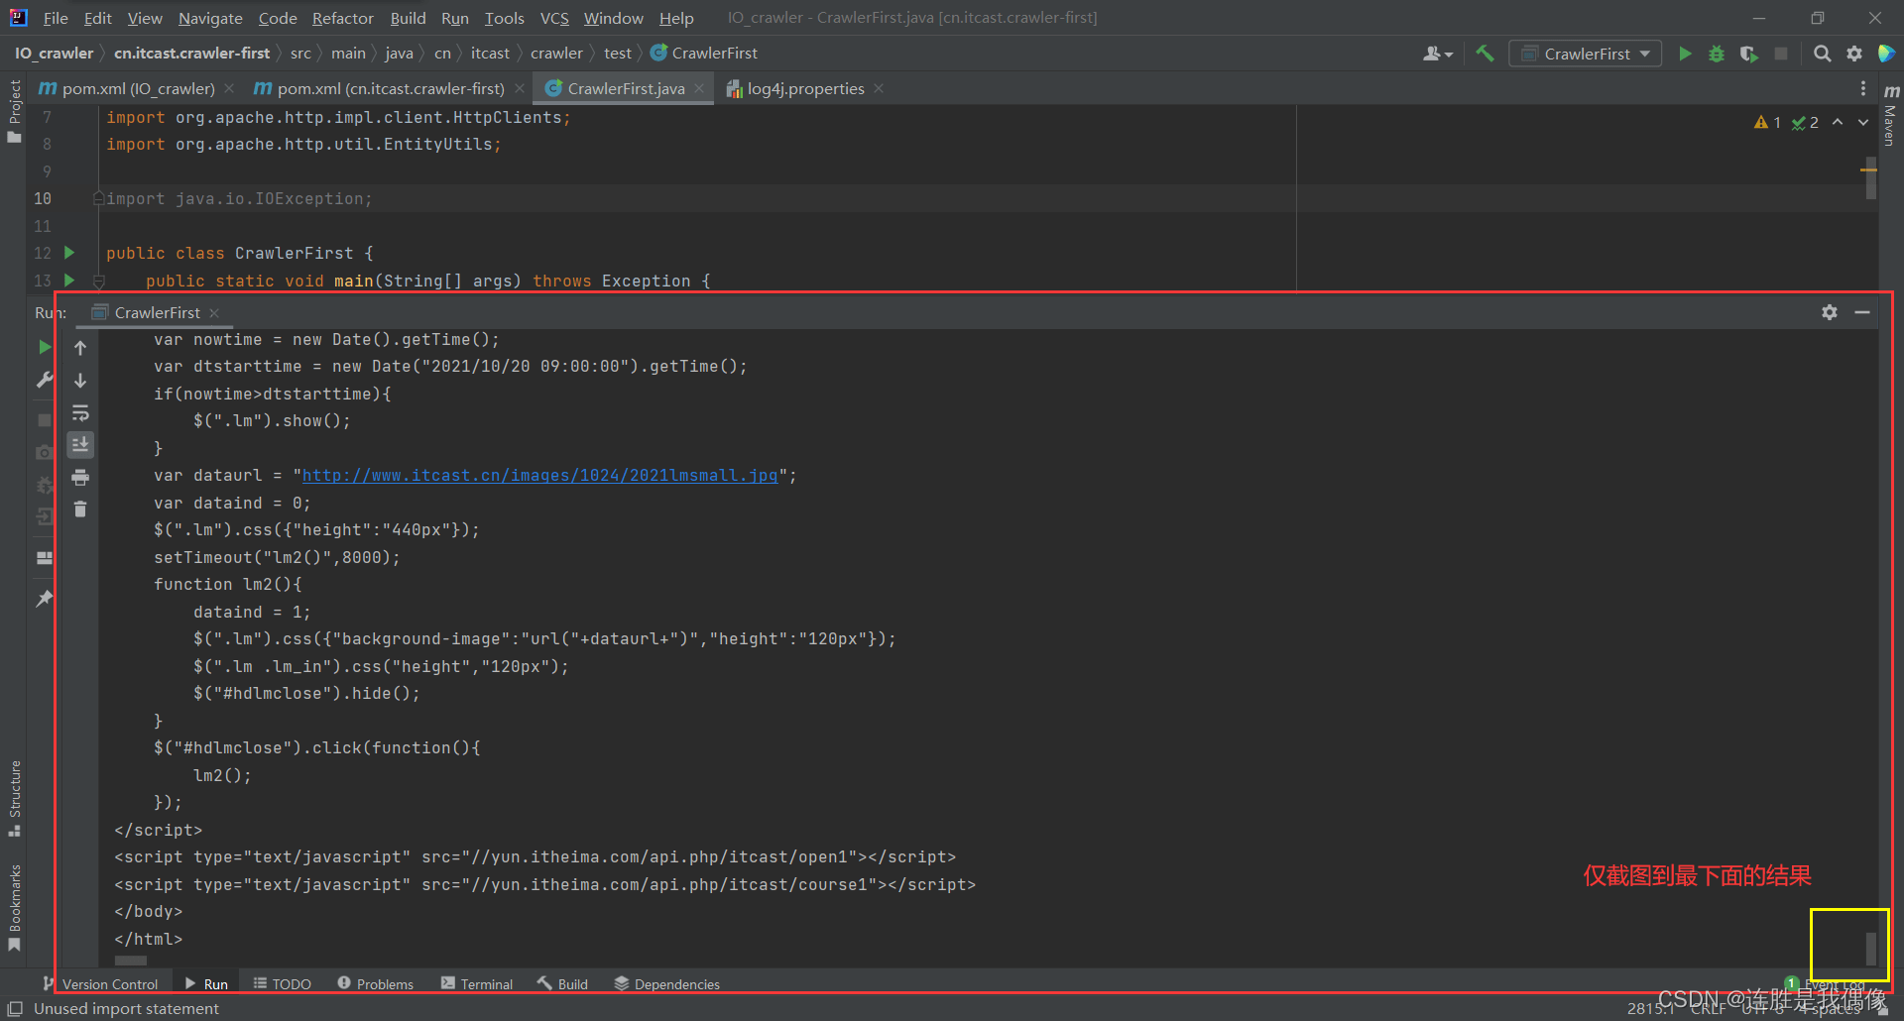This screenshot has width=1904, height=1021.
Task: Click the Build Project hammer icon
Action: click(x=1485, y=54)
